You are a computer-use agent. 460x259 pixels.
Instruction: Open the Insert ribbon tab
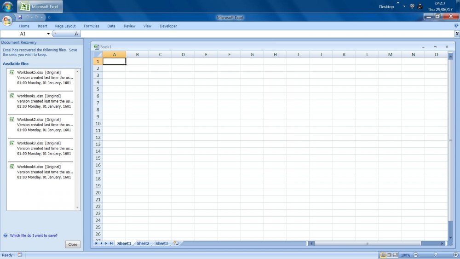(x=42, y=26)
